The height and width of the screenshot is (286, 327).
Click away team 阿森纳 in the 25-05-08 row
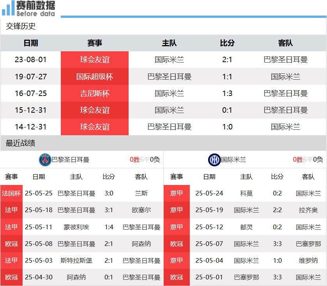[141, 244]
